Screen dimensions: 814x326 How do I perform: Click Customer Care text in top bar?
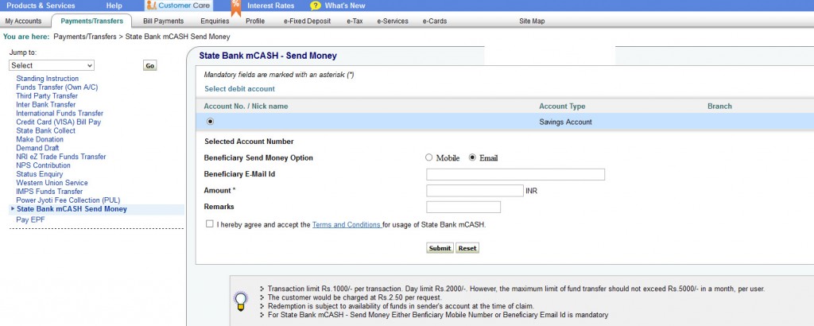click(x=184, y=6)
